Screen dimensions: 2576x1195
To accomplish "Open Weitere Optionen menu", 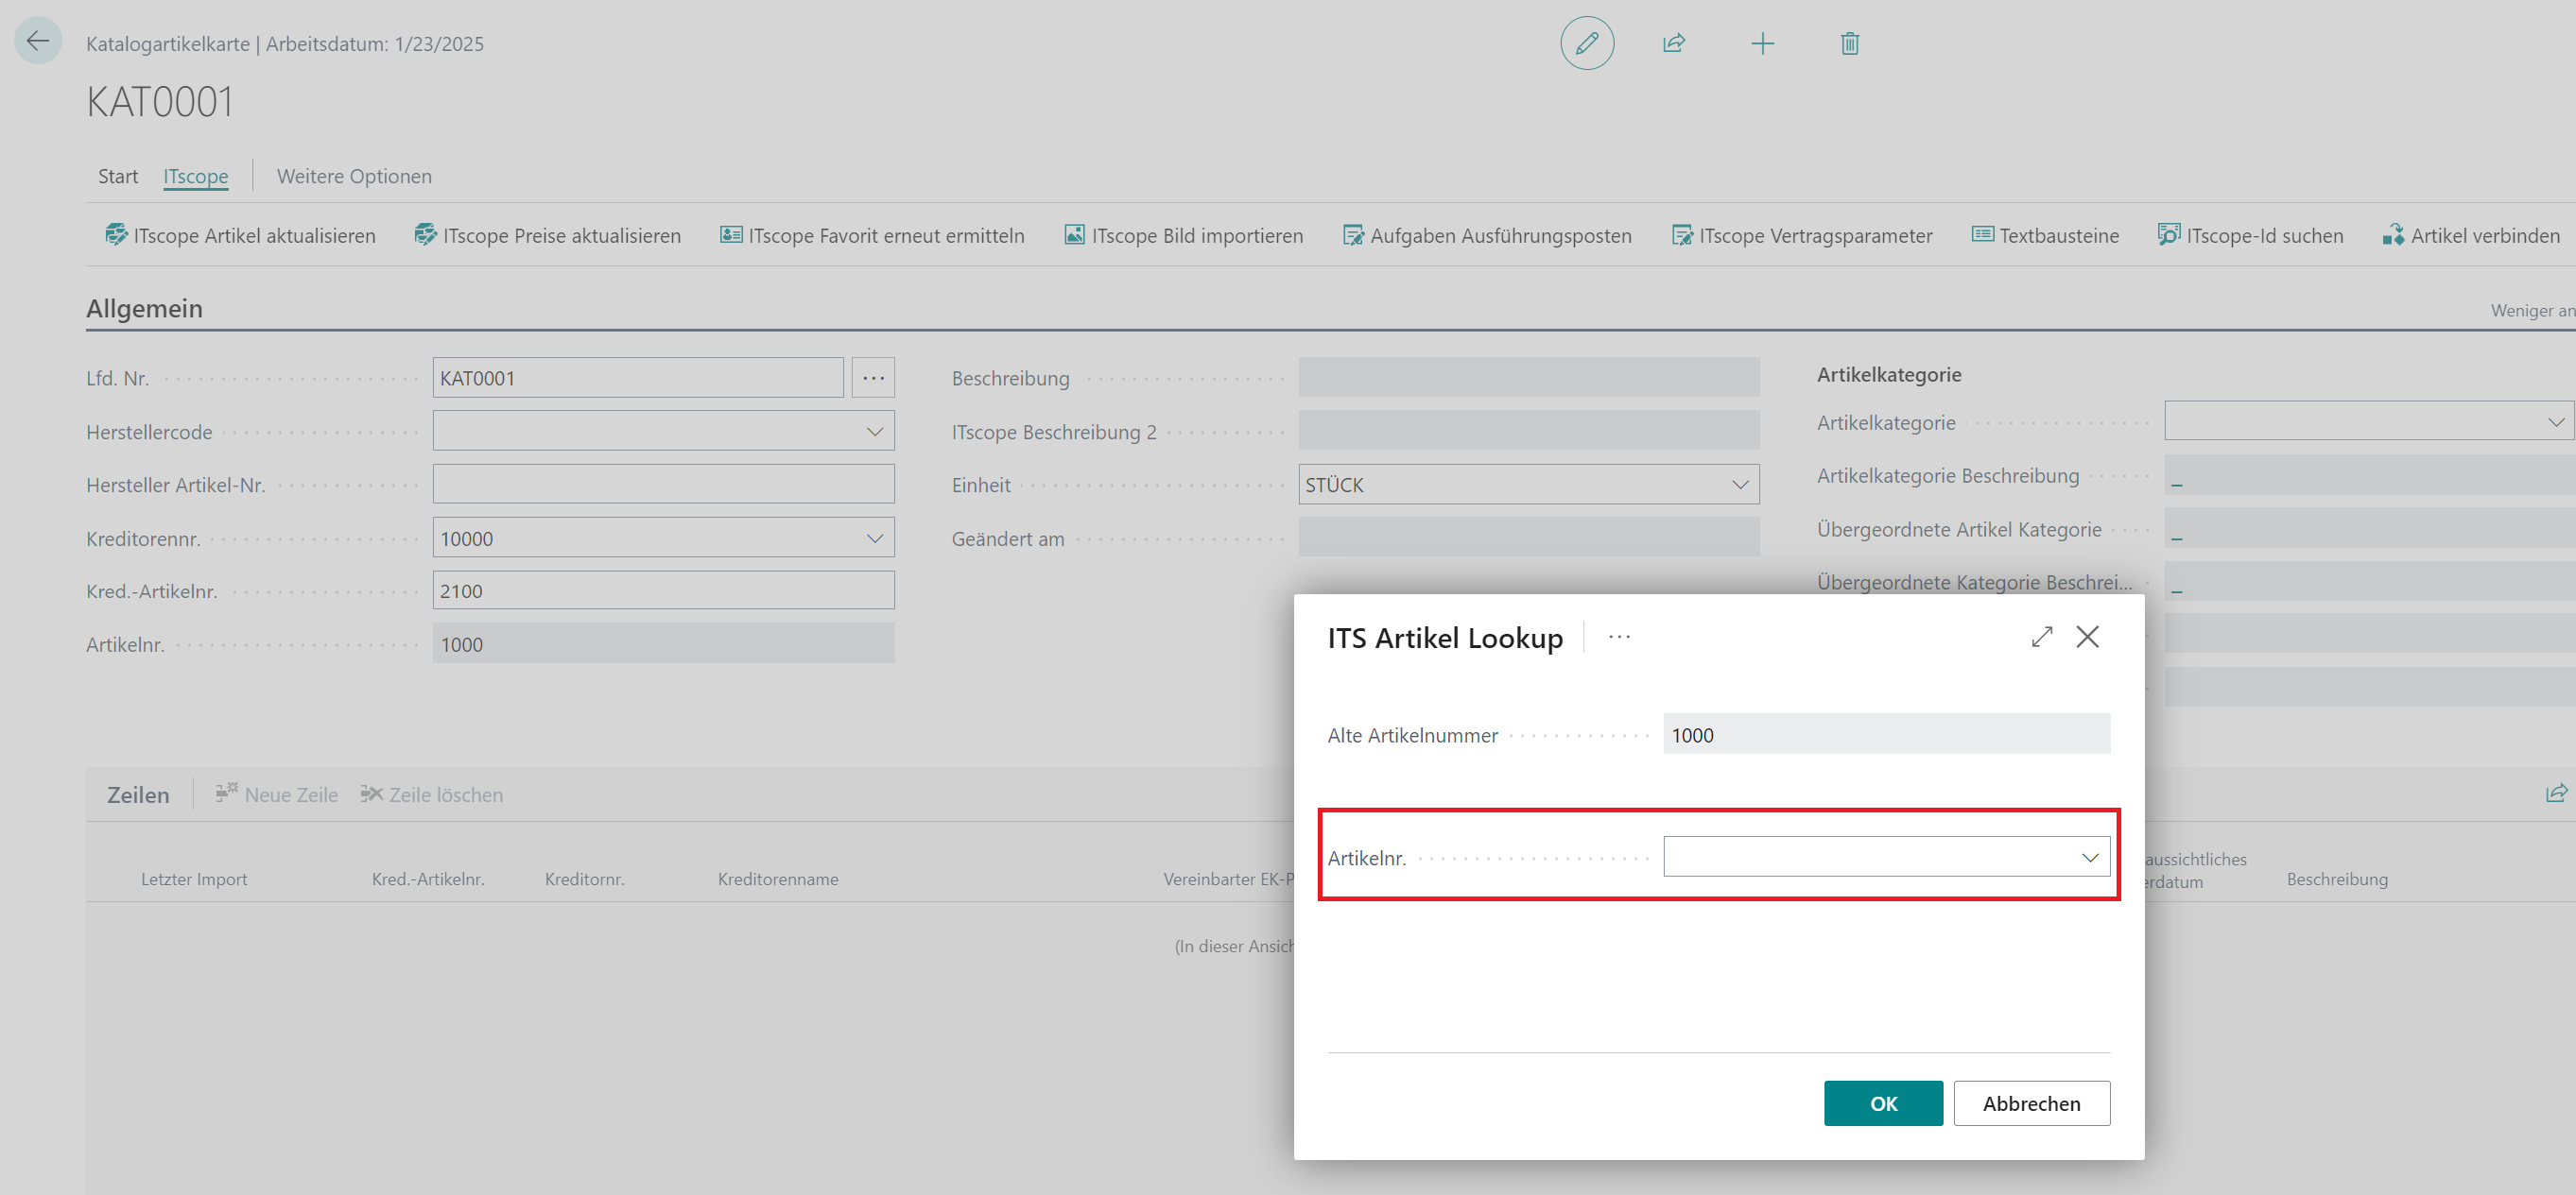I will point(354,176).
